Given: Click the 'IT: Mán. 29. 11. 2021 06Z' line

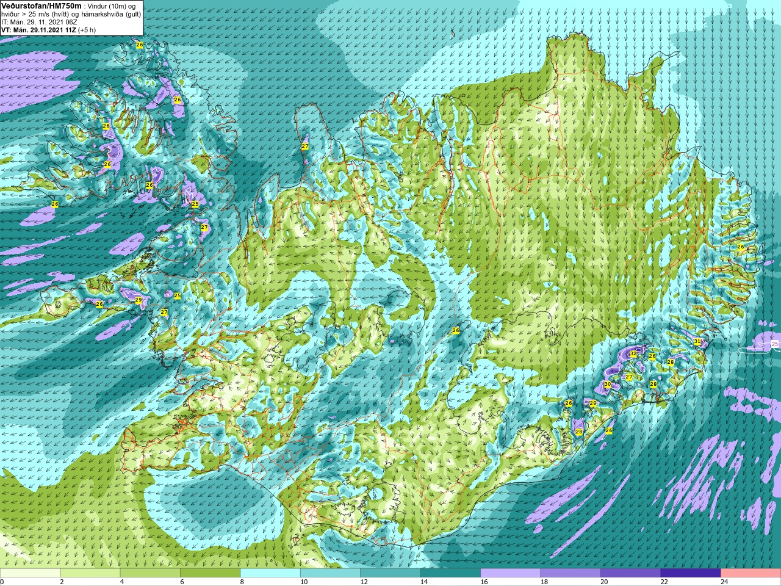Looking at the screenshot, I should pos(39,22).
